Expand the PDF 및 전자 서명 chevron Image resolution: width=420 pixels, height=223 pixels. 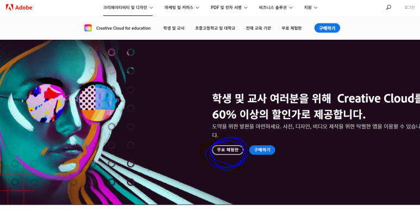(x=246, y=8)
